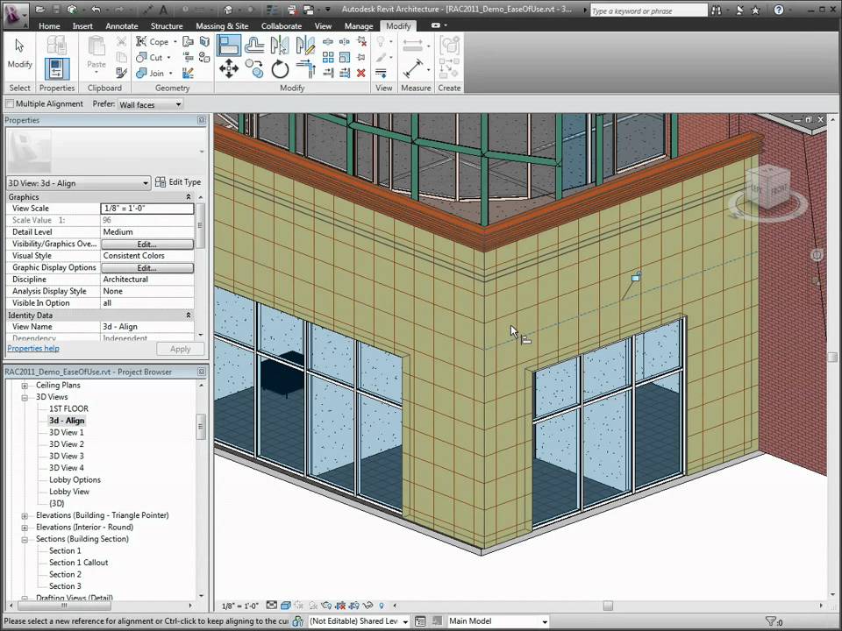
Task: Click the keyword search box
Action: pos(649,11)
